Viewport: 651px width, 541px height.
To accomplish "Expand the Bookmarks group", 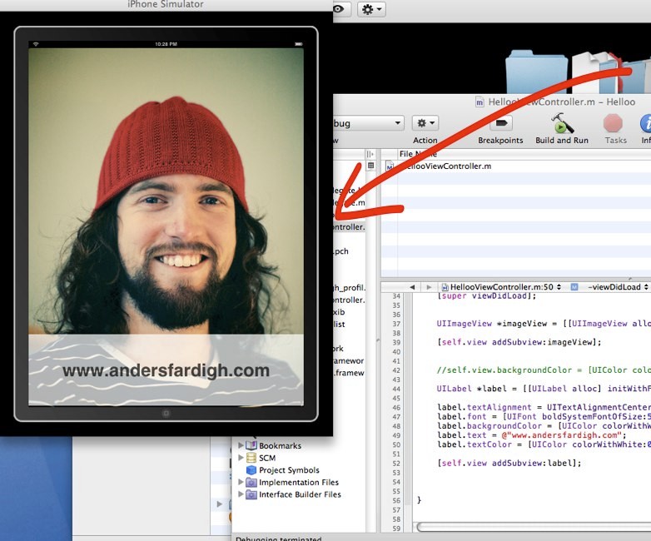I will 241,445.
